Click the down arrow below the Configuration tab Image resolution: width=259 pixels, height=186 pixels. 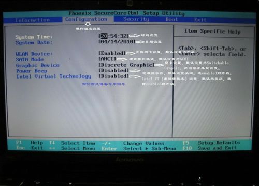[x=88, y=24]
